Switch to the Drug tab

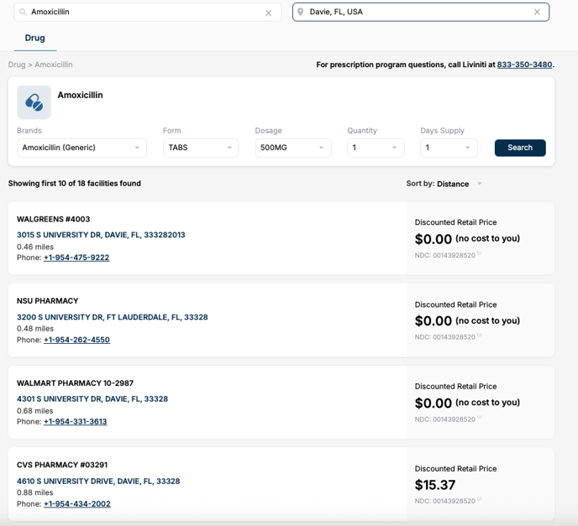(x=34, y=38)
